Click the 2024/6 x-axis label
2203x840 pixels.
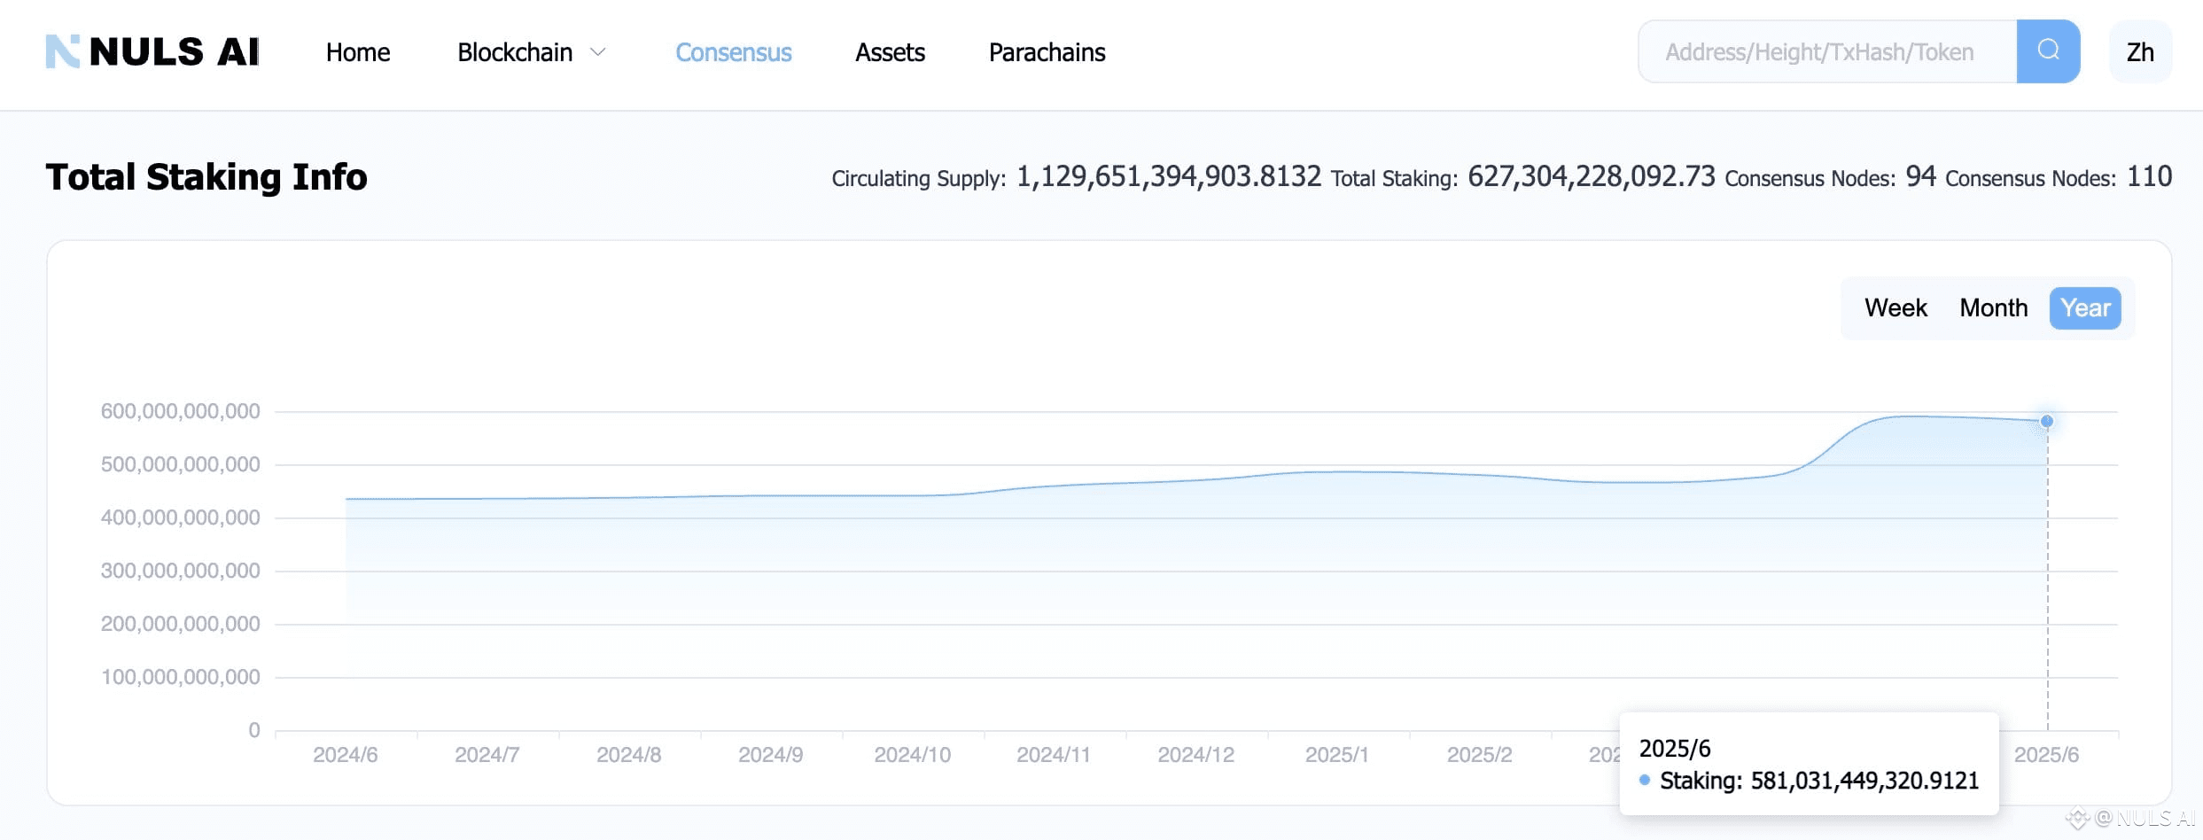[346, 755]
